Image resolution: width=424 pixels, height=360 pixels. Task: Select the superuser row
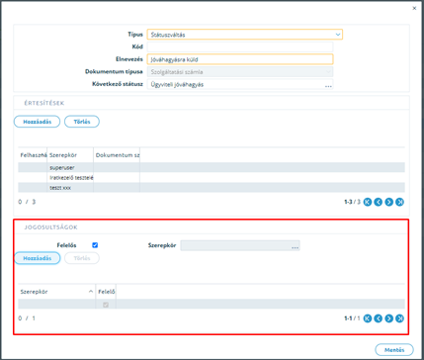pos(212,167)
